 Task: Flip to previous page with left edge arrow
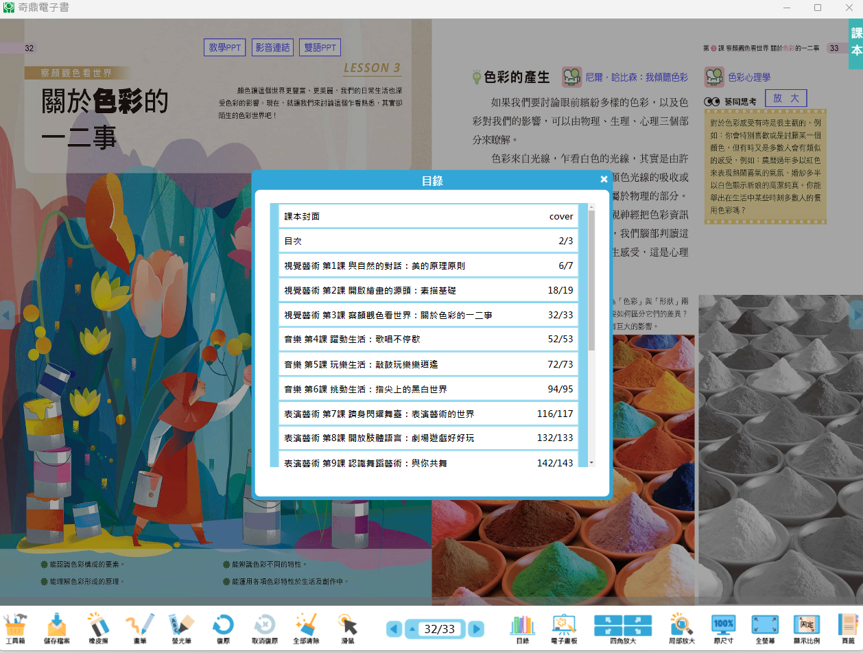coord(6,316)
